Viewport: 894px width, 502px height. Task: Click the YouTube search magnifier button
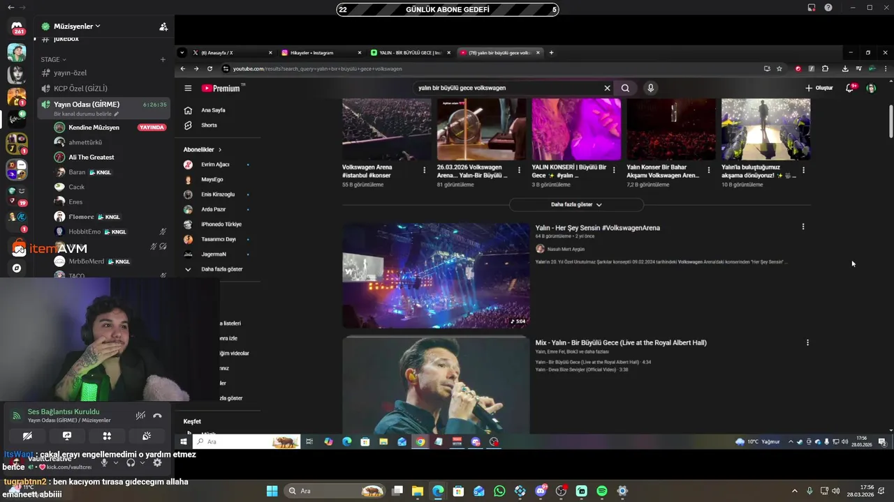click(x=625, y=88)
